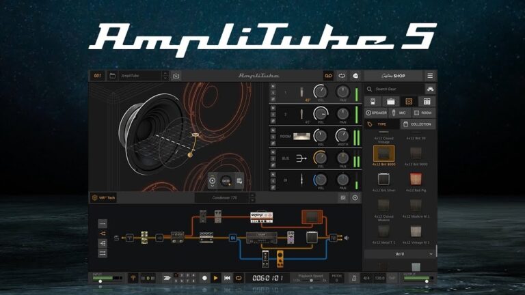Viewport: 525px width, 295px height.
Task: Mute mic channel 2
Action: [273, 109]
